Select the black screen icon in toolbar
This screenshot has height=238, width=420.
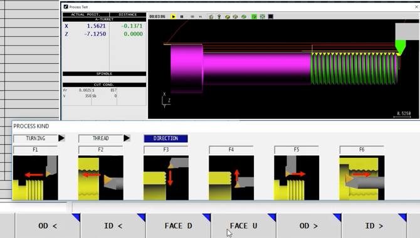coord(271,17)
